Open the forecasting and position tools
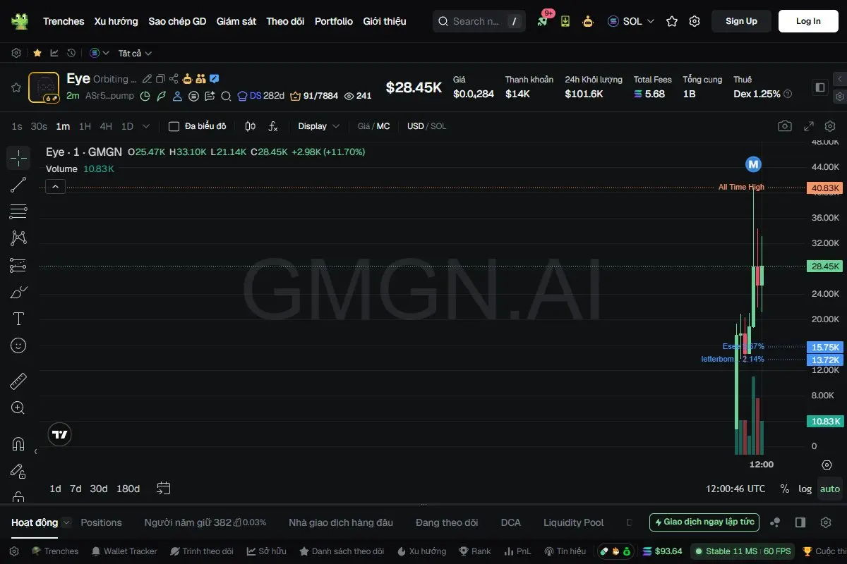The image size is (847, 564). click(18, 265)
